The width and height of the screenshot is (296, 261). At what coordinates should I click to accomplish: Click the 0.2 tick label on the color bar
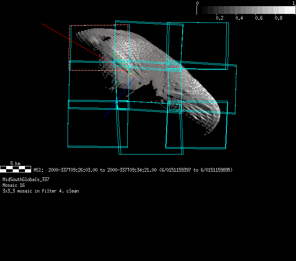click(x=219, y=18)
